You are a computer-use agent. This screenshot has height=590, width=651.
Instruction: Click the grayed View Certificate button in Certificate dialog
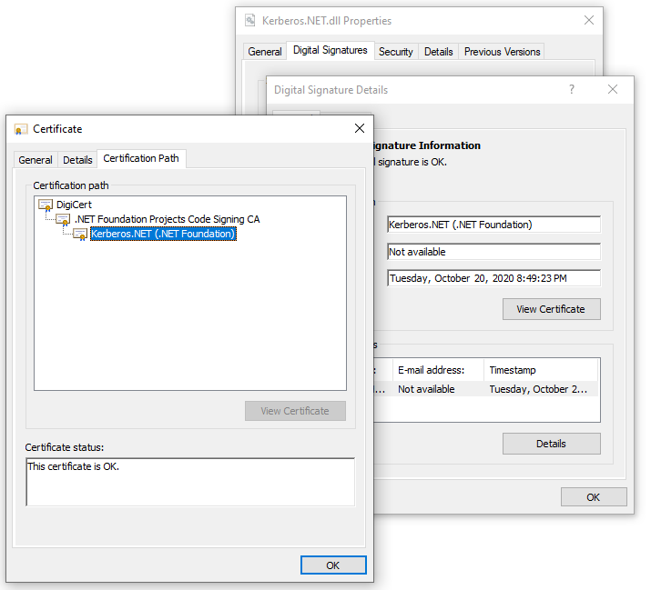295,411
